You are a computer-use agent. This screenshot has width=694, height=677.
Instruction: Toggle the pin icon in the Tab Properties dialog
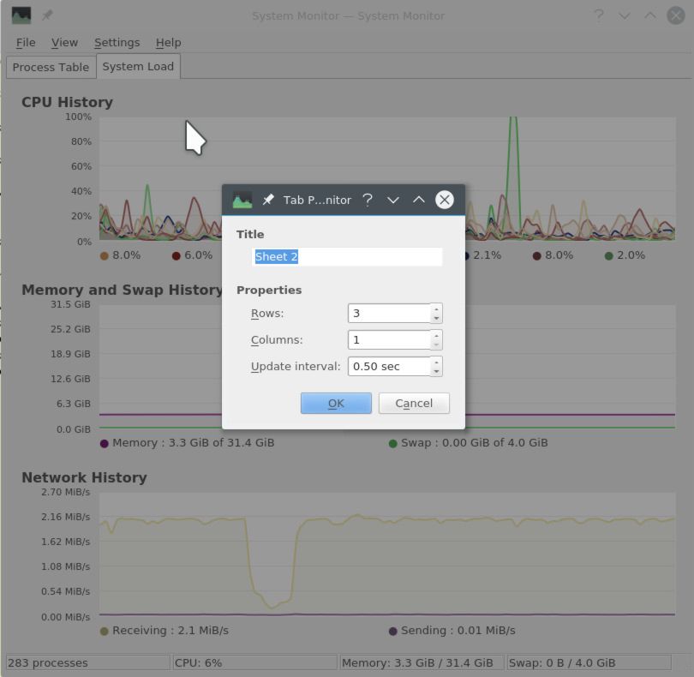[268, 201]
